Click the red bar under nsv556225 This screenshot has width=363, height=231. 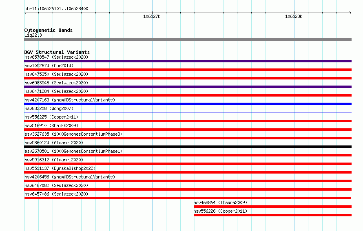188,121
